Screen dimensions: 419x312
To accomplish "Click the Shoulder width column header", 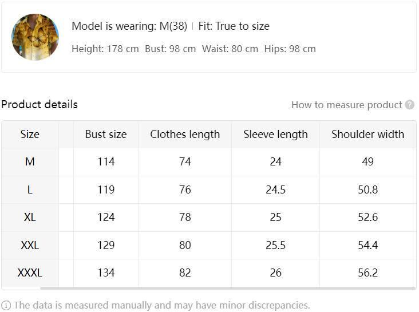I will 367,135.
